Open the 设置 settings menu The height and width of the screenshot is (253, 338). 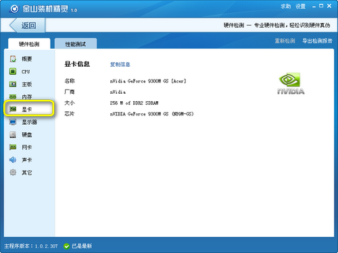pos(301,6)
